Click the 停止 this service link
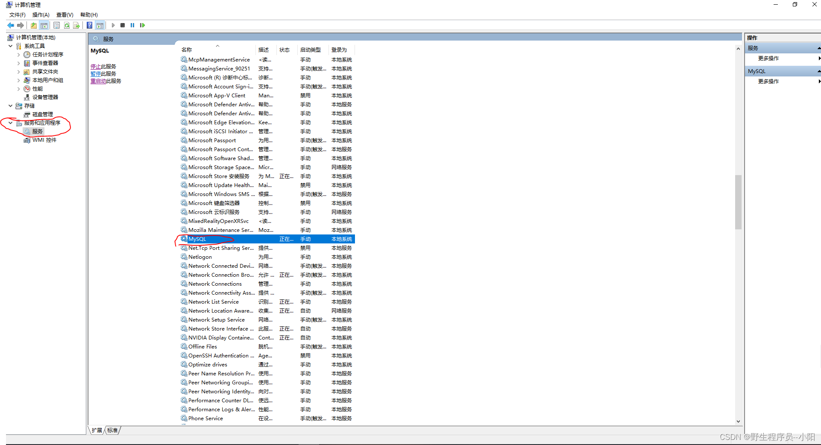Image resolution: width=821 pixels, height=445 pixels. click(96, 67)
